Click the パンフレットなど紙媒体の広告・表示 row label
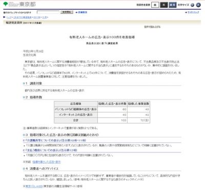Image resolution: width=205 pixels, height=190 pixels. (76, 109)
